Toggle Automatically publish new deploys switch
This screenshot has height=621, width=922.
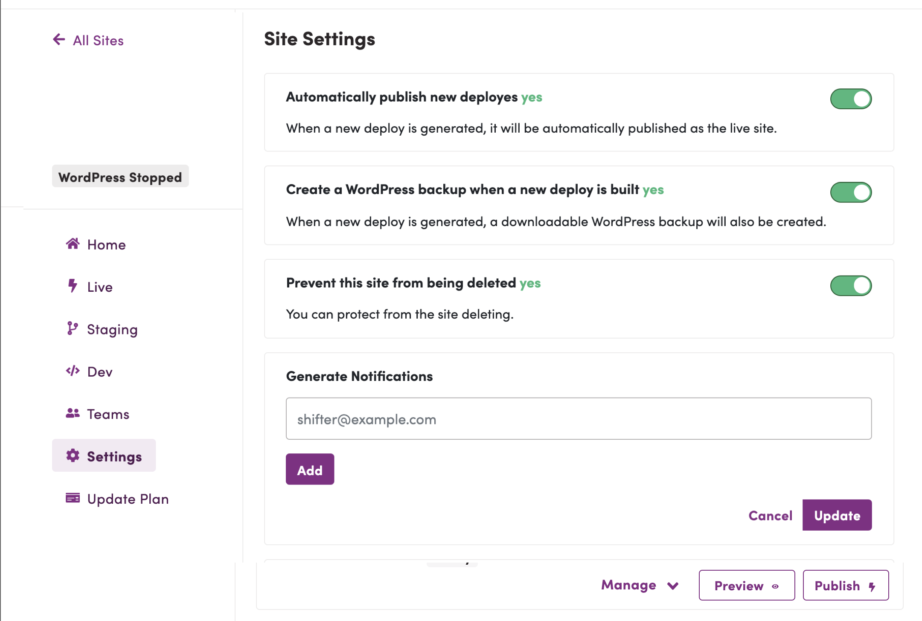(x=851, y=99)
